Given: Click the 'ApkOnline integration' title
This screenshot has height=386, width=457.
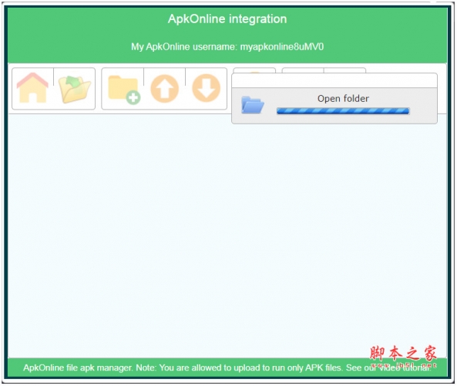Looking at the screenshot, I should [227, 19].
